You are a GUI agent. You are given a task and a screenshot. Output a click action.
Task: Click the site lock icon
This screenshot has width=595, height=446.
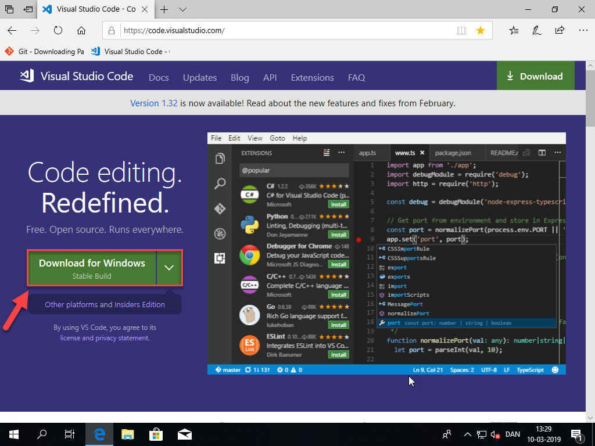[112, 31]
